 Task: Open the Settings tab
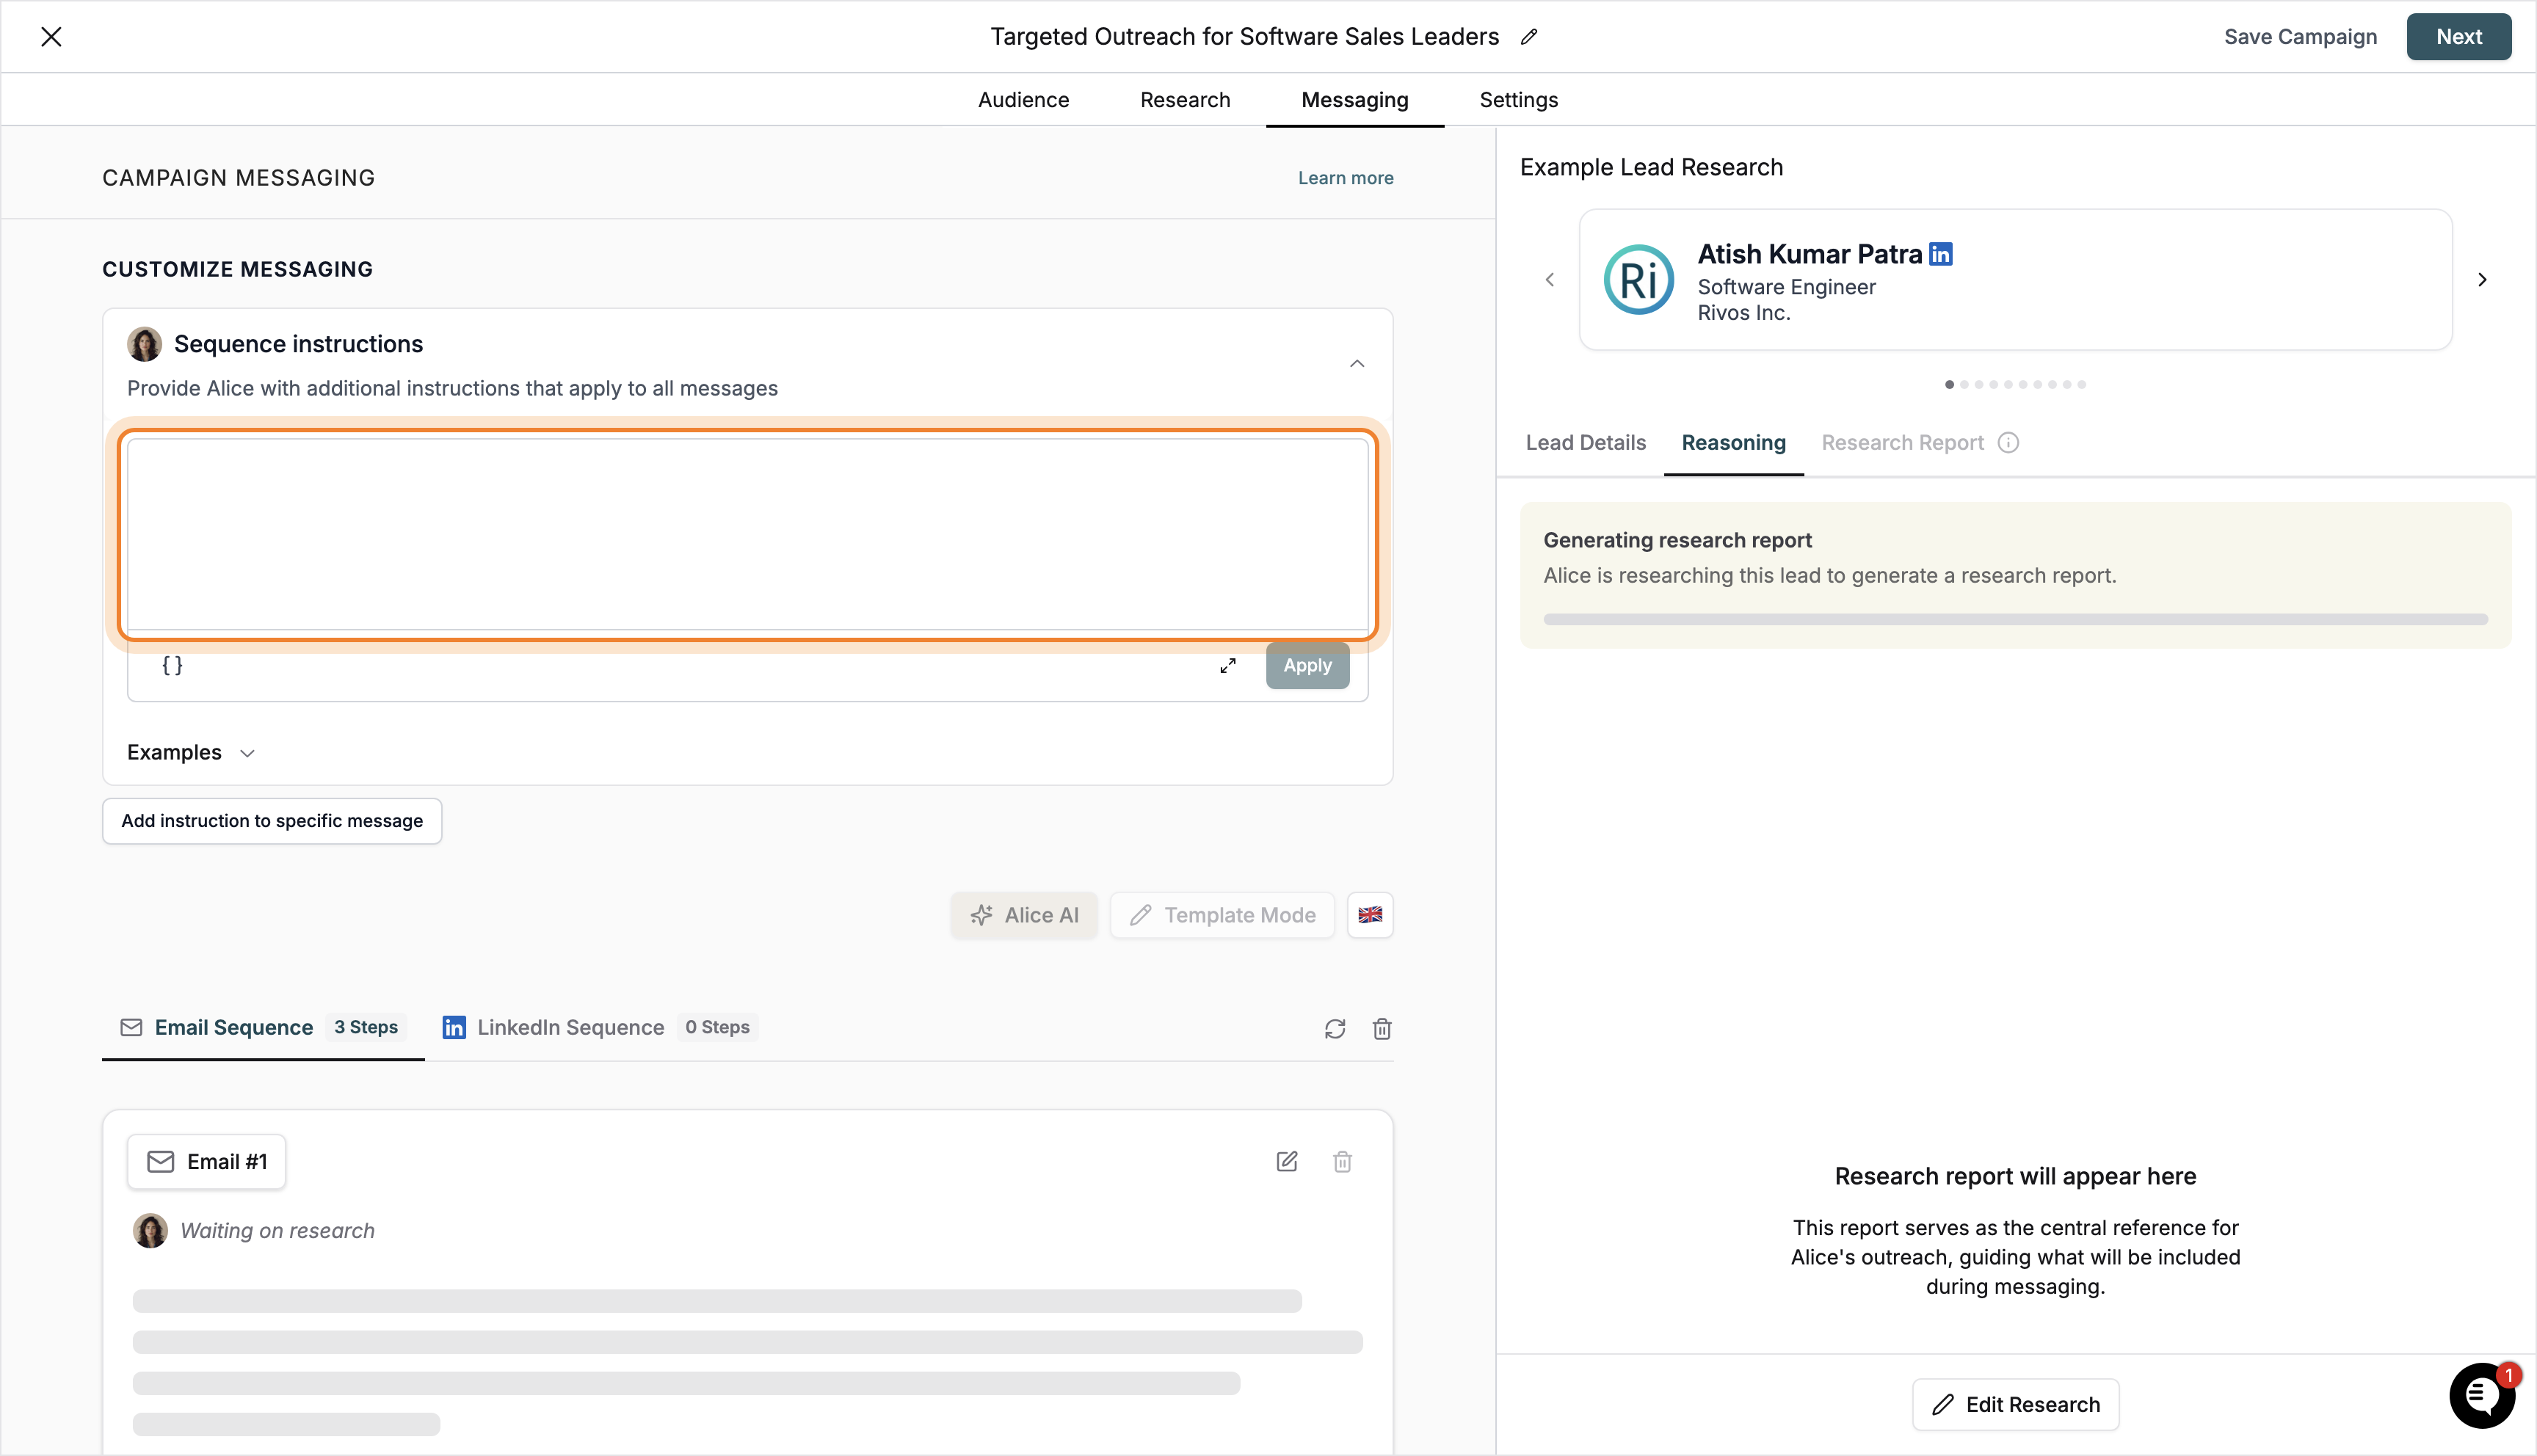click(x=1518, y=100)
